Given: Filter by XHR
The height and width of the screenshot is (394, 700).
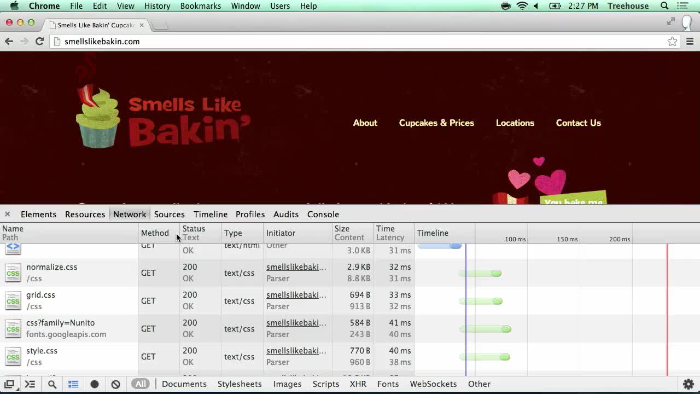Looking at the screenshot, I should tap(358, 384).
